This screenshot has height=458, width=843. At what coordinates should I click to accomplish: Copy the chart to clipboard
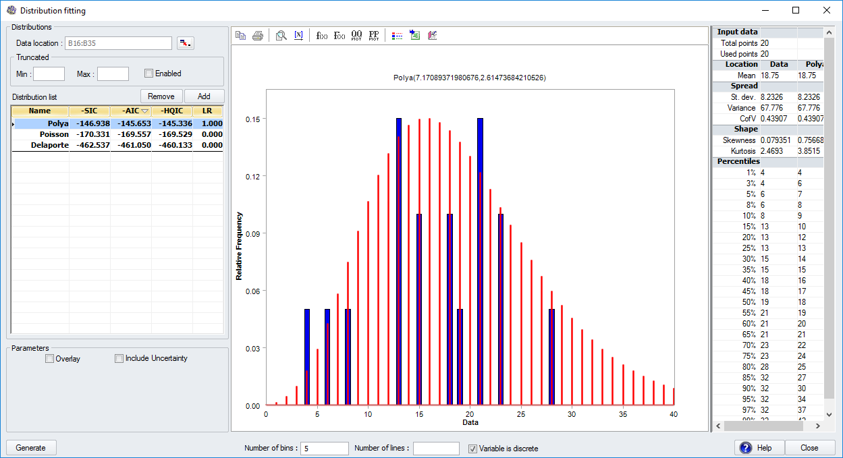coord(240,35)
